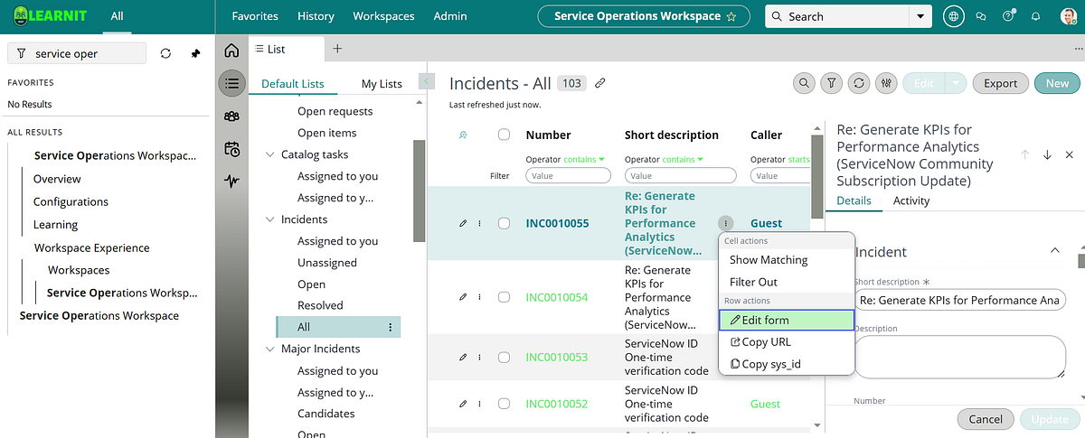The width and height of the screenshot is (1085, 438).
Task: Choose Edit form from row actions
Action: click(x=787, y=320)
